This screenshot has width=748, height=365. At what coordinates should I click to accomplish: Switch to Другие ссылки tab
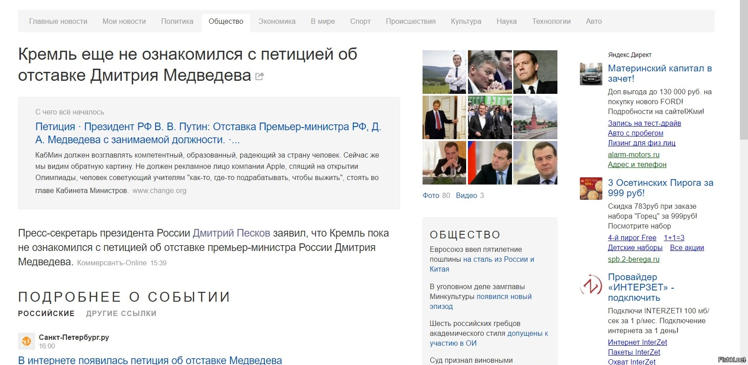click(121, 313)
